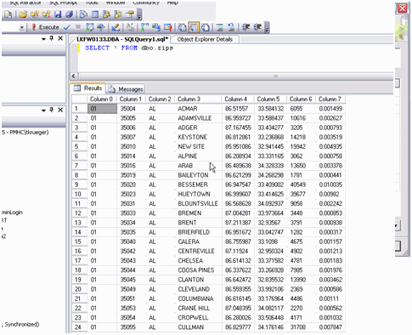Toggle Include Actual Execution Plan icon

coord(144,27)
